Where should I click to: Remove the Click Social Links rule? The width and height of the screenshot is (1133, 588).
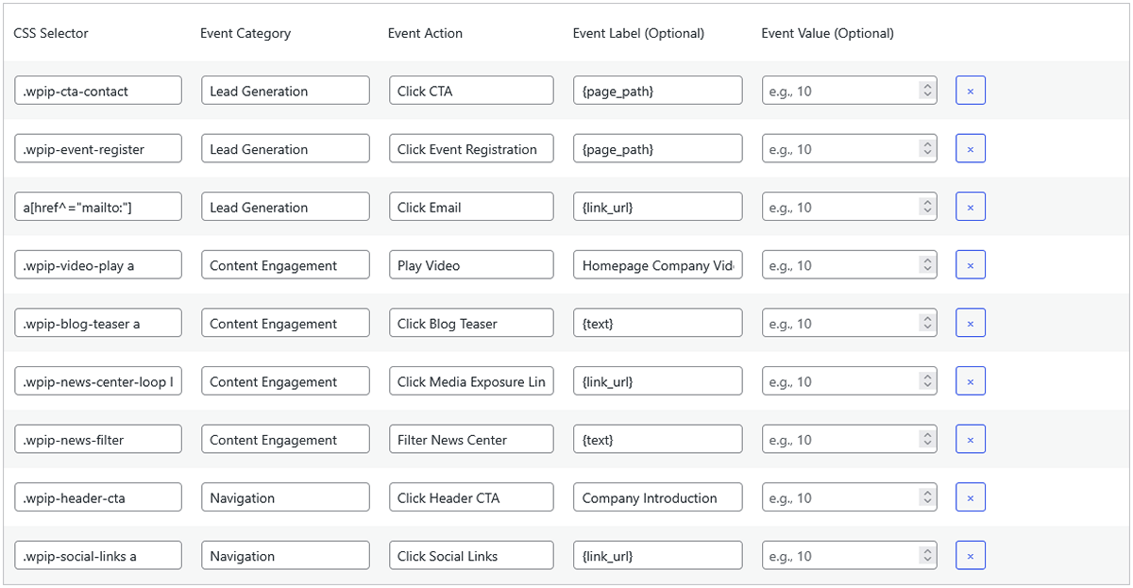coord(970,555)
